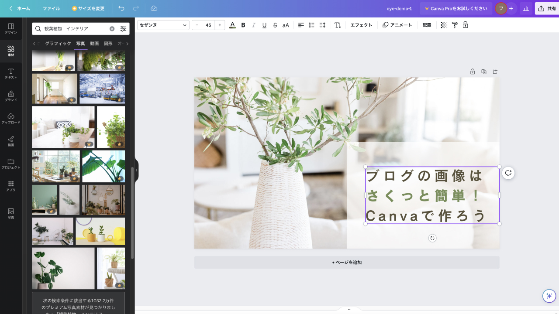Lock the selected element from toolbar

pos(465,25)
